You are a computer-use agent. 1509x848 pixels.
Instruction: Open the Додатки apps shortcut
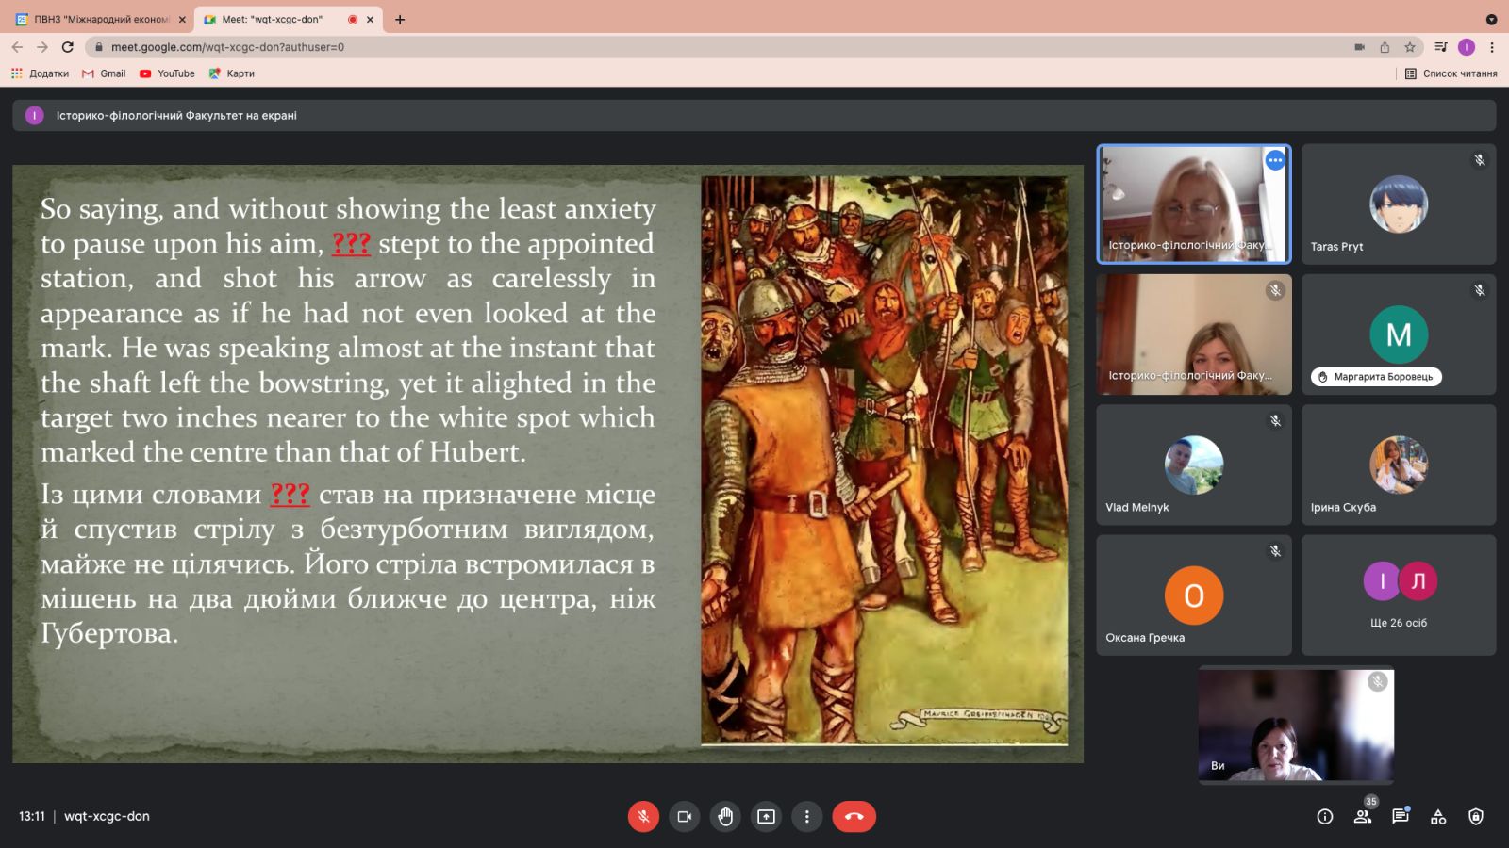[x=40, y=73]
